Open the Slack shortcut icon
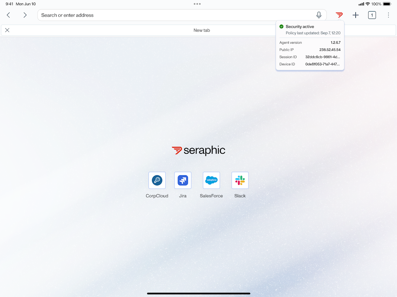397x297 pixels. (x=240, y=180)
